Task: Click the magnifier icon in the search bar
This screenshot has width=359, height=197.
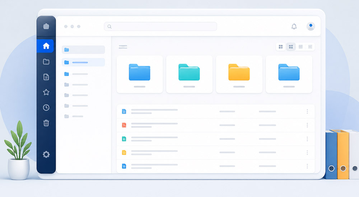Action: [x=109, y=27]
